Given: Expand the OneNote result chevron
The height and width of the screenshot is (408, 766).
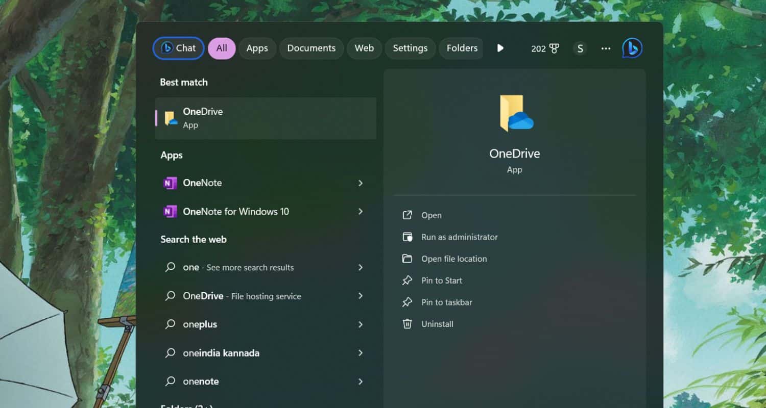Looking at the screenshot, I should [x=361, y=183].
